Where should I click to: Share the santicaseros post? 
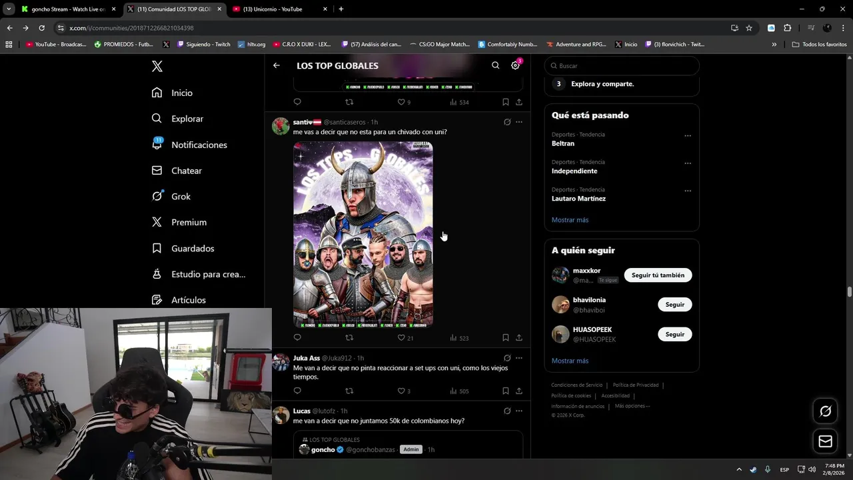point(519,337)
